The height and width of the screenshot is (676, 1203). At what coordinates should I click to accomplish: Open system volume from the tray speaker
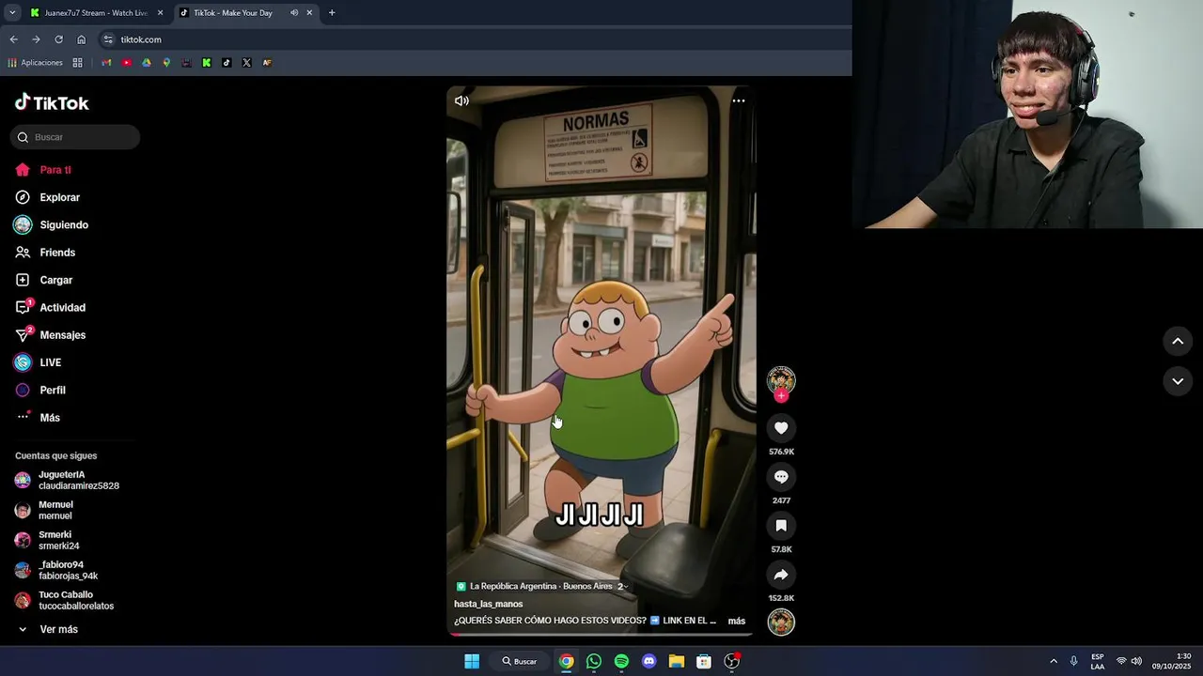[x=1136, y=661]
